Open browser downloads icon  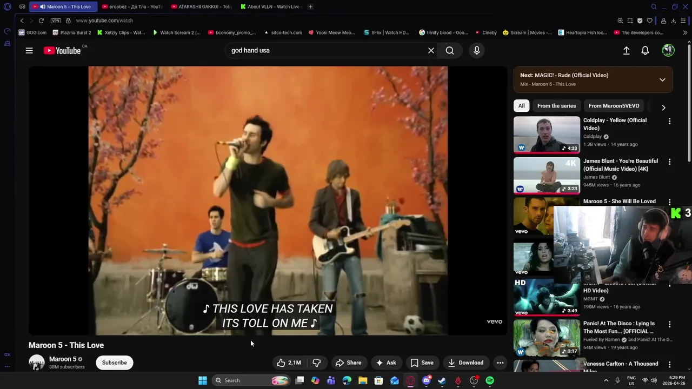673,21
